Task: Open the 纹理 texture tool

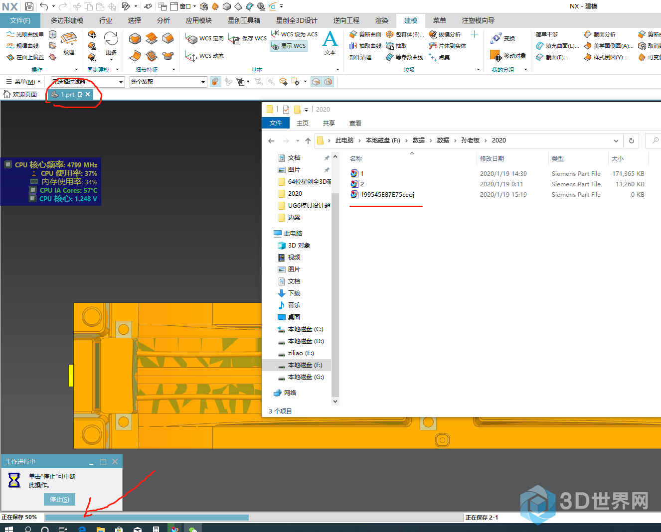Action: click(69, 43)
